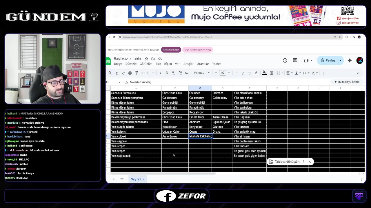Open the search menus magnifier icon
Screen dimensions: 371x208
[x=110, y=73]
